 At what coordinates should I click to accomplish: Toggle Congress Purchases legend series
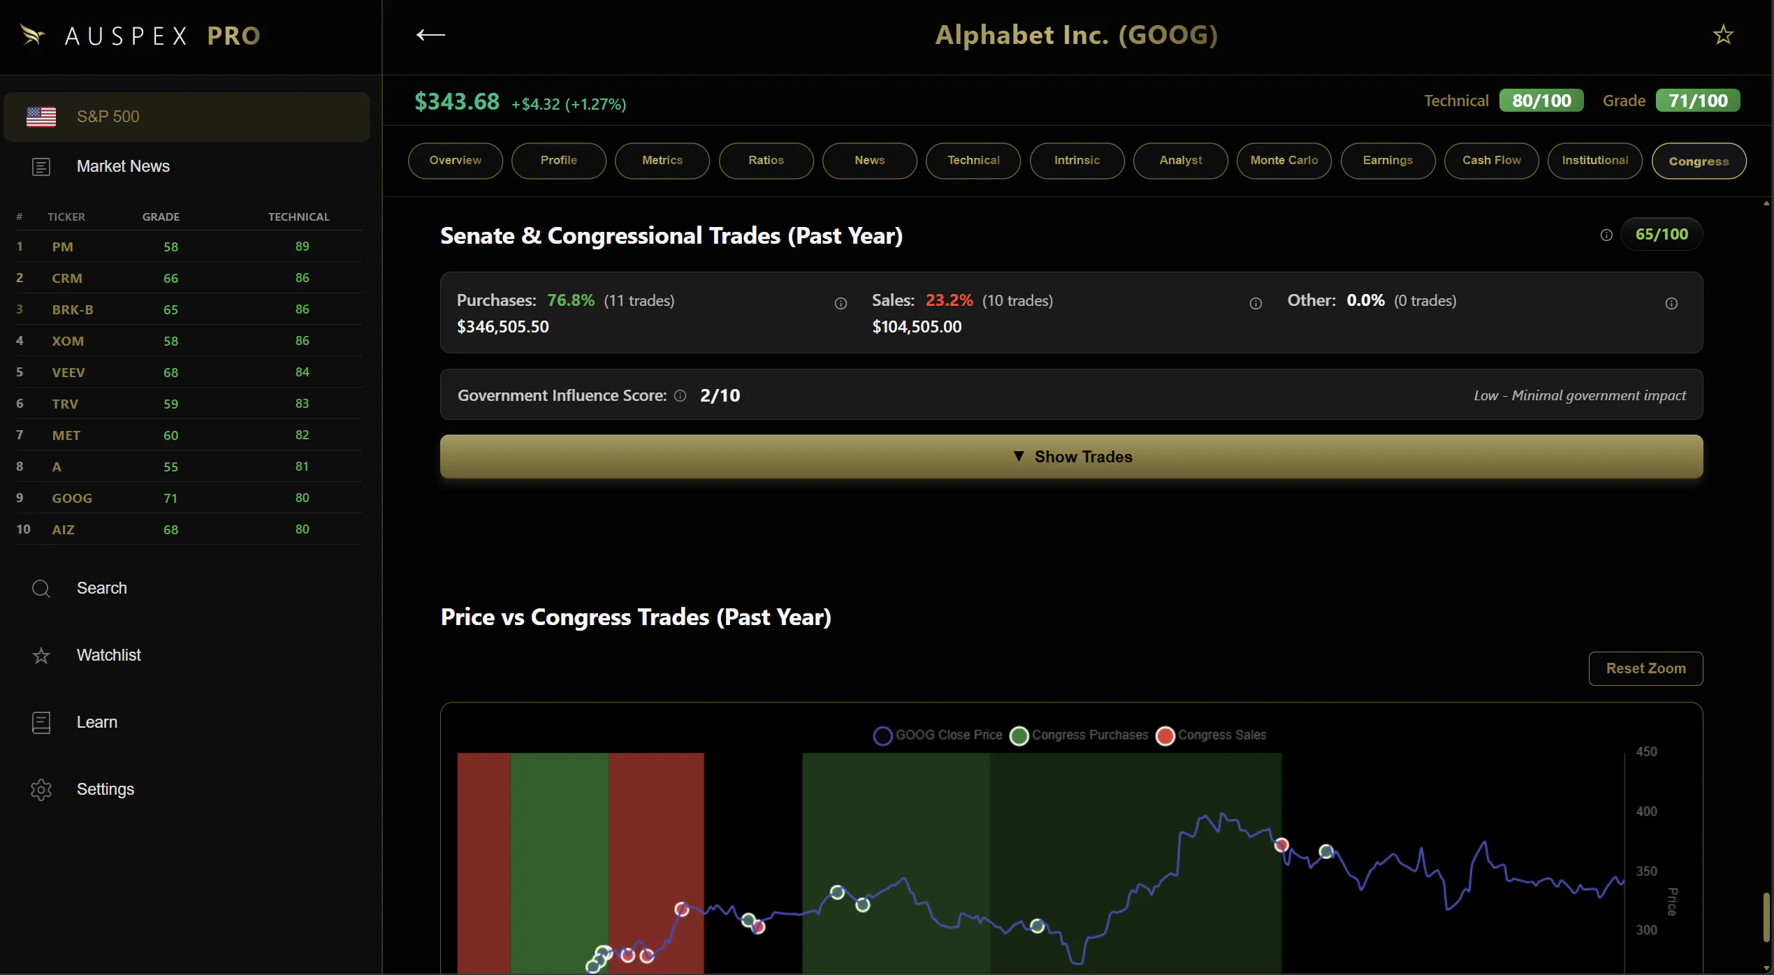1079,735
